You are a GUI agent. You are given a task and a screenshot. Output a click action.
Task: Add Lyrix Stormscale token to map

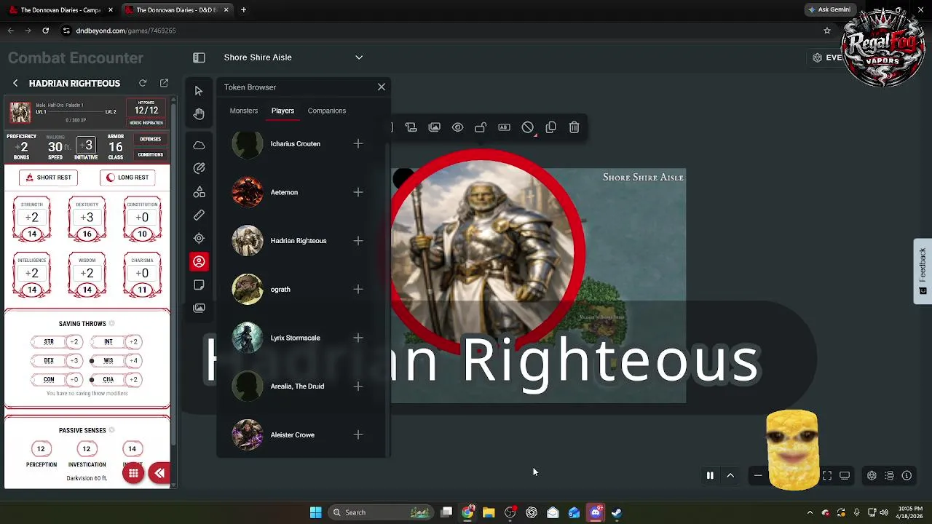tap(358, 338)
